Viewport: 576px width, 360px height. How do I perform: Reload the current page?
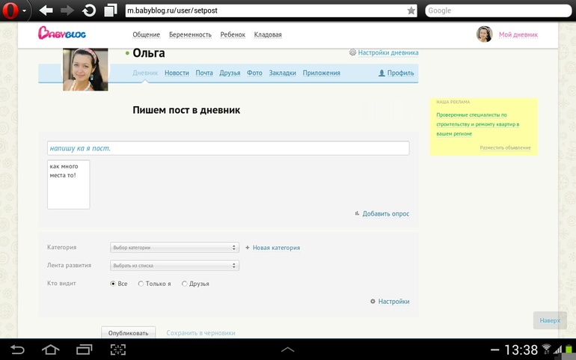89,10
